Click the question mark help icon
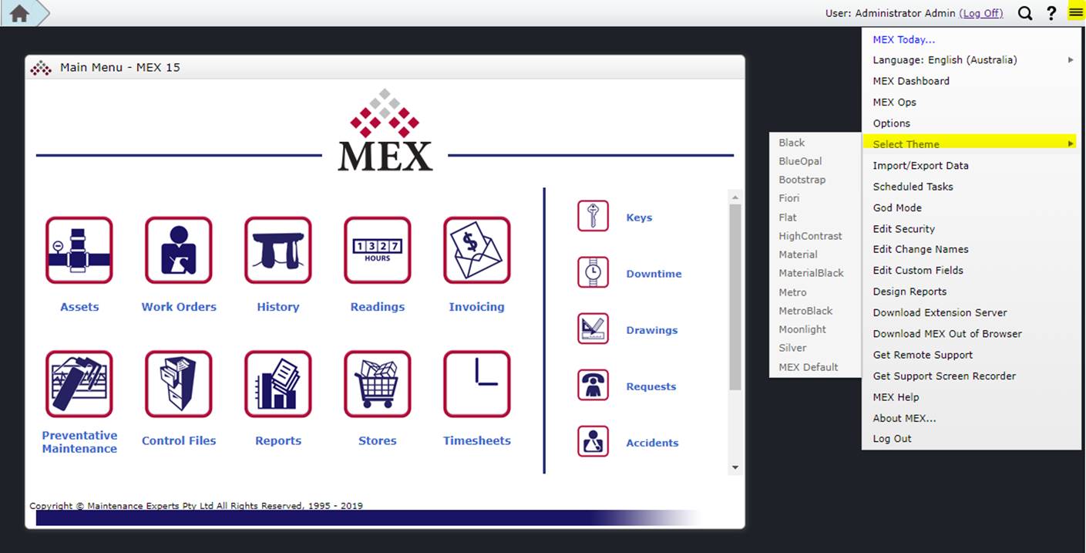 click(x=1051, y=13)
